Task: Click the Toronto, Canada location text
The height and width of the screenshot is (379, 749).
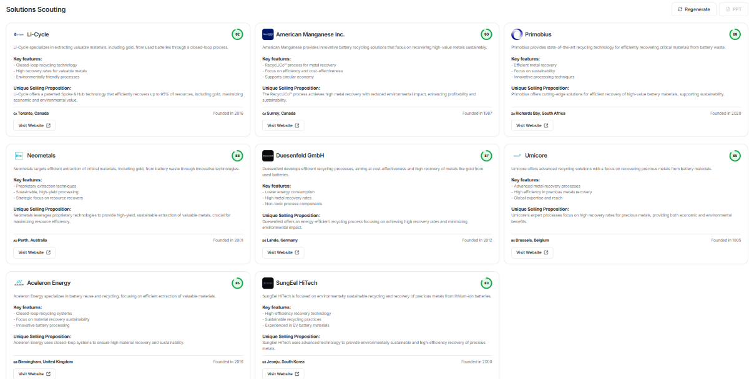Action: 32,113
